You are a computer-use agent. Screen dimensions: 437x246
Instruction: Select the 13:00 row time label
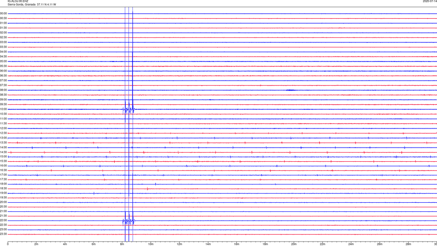pyautogui.click(x=4, y=138)
